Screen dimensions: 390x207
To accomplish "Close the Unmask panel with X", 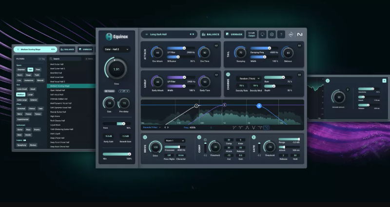I will [384, 80].
